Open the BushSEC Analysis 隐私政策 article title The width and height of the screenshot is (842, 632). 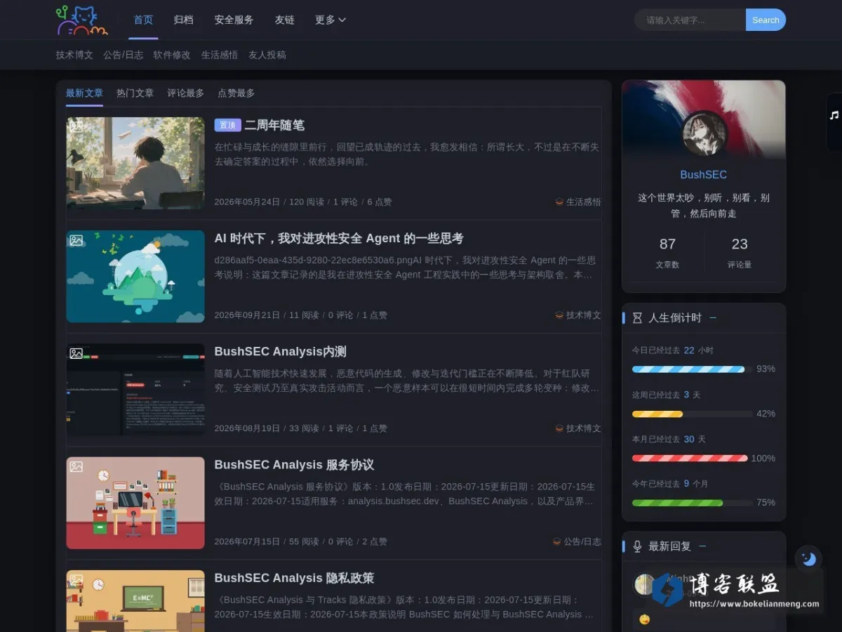(x=294, y=578)
